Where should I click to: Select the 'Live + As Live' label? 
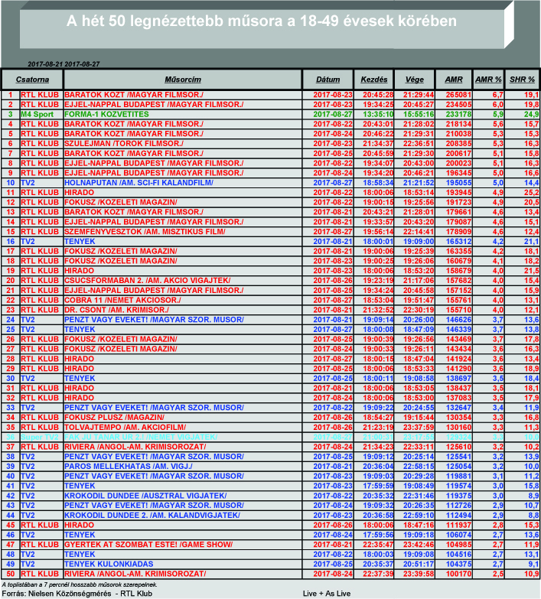327,594
